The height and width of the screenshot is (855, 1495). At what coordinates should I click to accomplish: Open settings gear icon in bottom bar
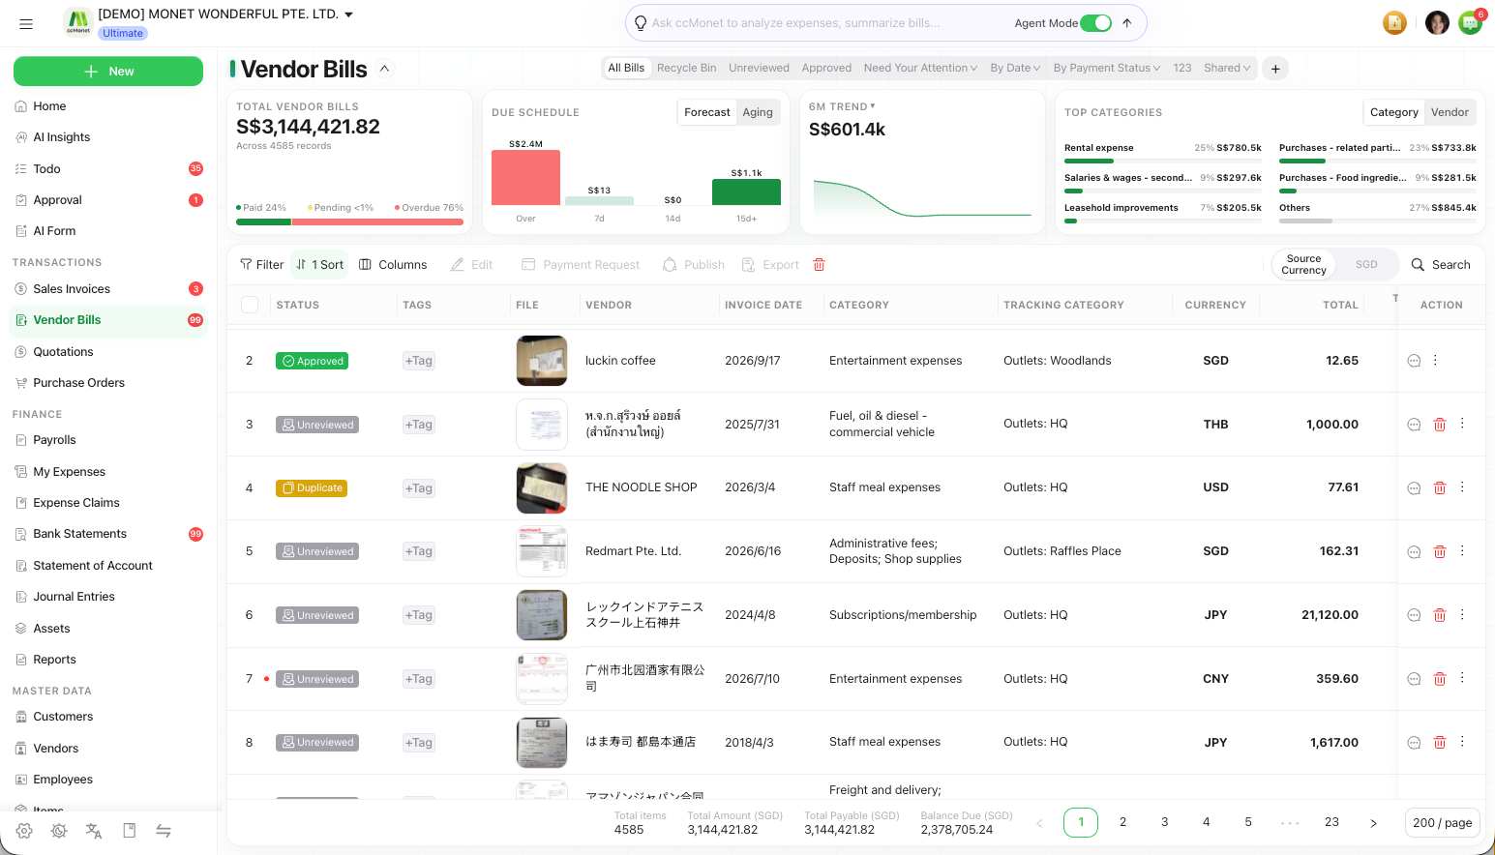click(x=24, y=831)
